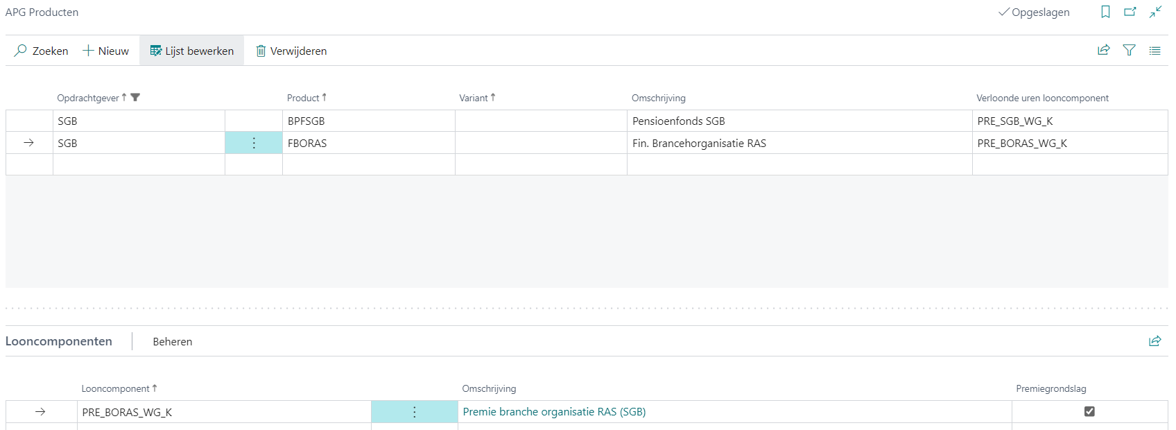Screen dimensions: 1176x430
Task: Click the collapse page arrows icon
Action: 1155,12
